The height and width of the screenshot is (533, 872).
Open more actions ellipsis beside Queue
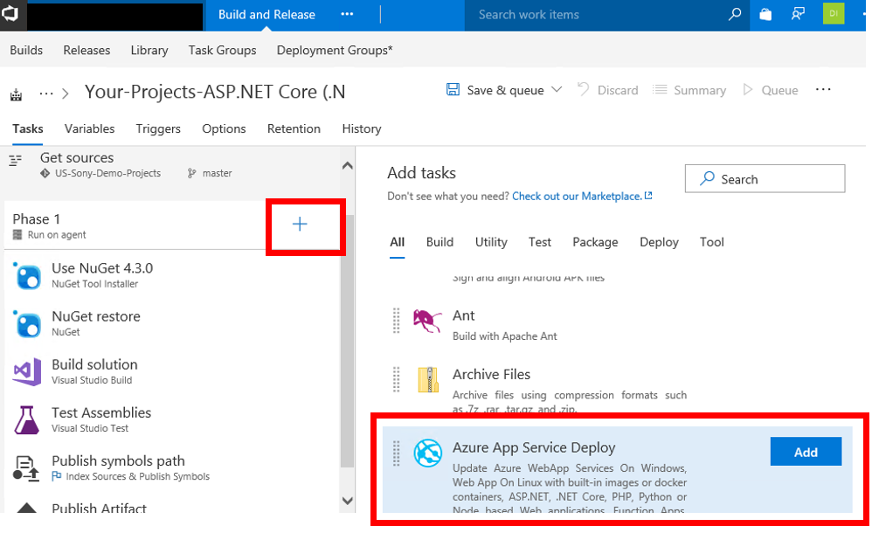(823, 89)
